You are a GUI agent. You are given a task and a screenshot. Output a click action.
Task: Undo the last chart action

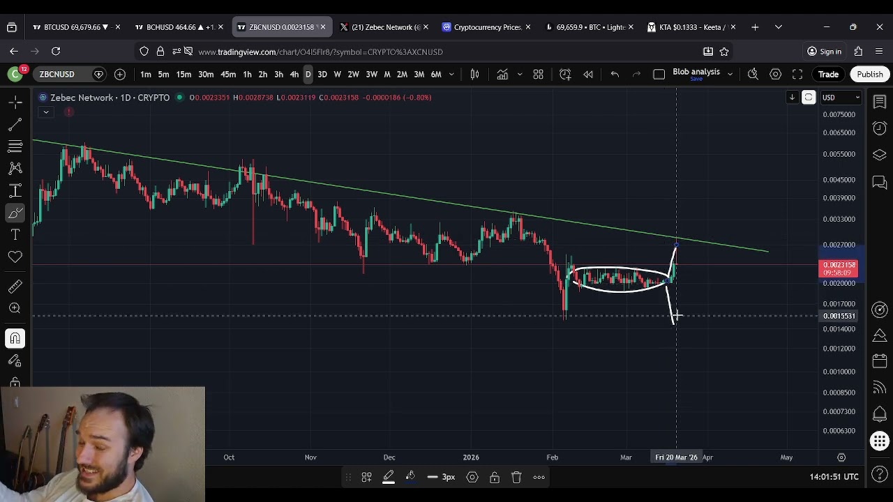coord(615,74)
